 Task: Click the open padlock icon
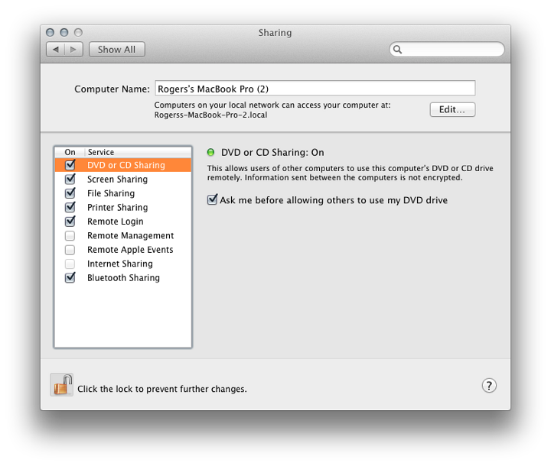(x=62, y=384)
